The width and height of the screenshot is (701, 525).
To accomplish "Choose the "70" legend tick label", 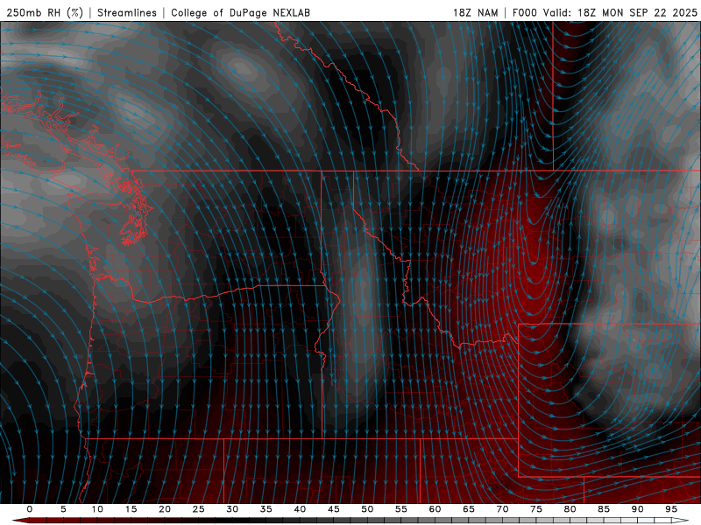I will (x=502, y=509).
